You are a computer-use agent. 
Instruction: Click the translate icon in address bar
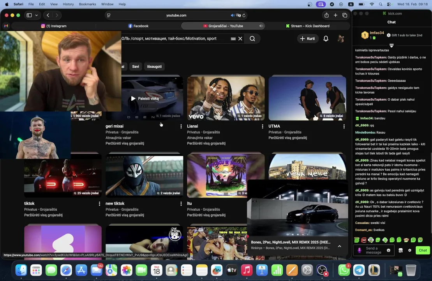click(x=238, y=16)
